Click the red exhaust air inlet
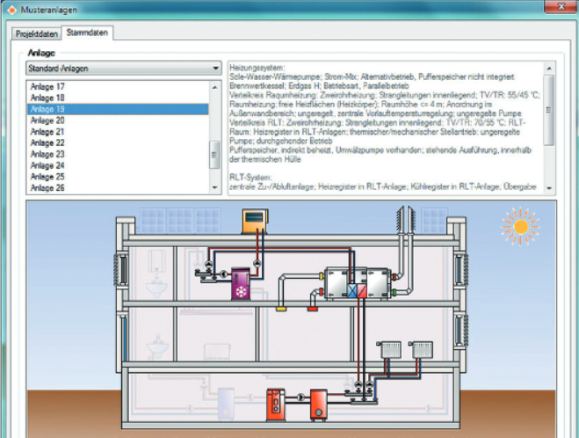The image size is (579, 438). pyautogui.click(x=313, y=308)
